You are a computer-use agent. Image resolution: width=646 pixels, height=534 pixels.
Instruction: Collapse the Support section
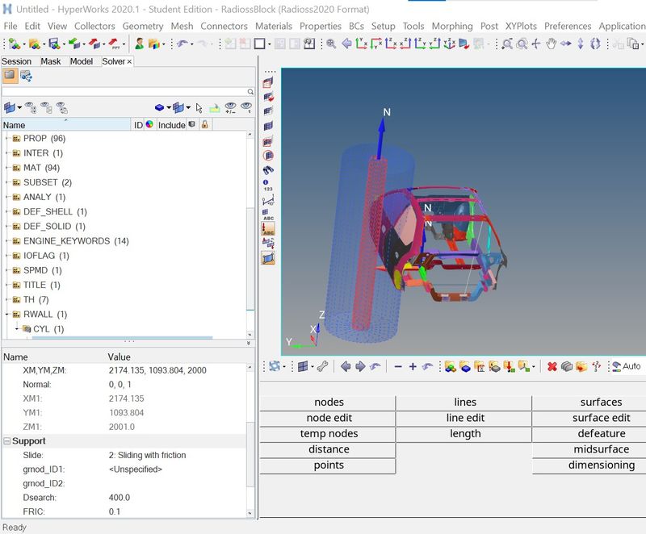pyautogui.click(x=7, y=441)
